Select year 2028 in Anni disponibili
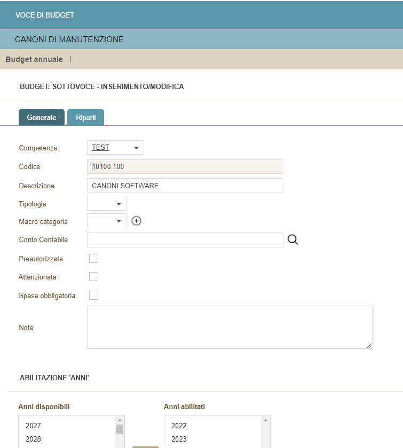 point(33,439)
